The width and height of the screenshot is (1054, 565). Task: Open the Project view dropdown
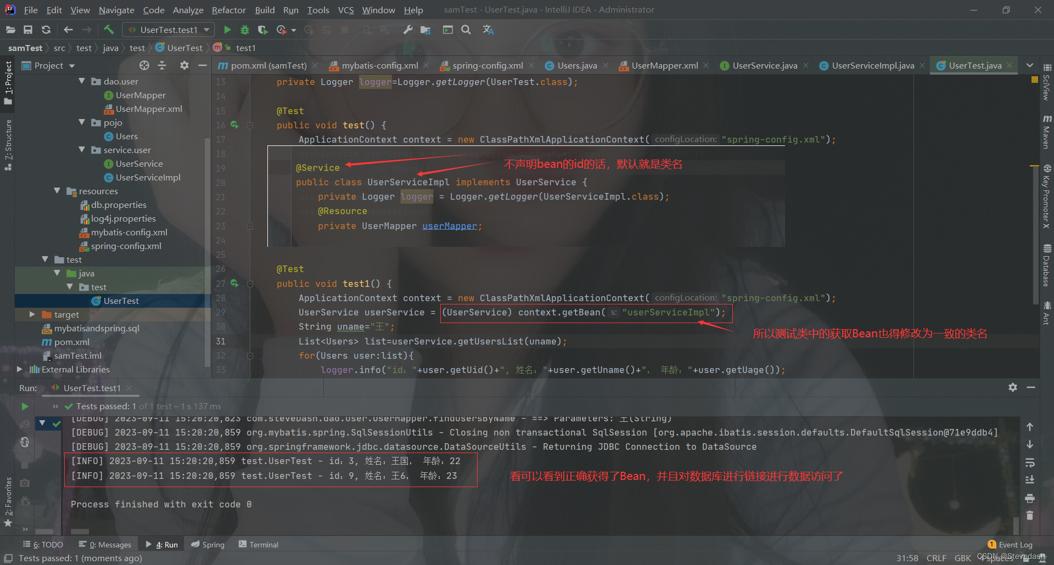click(48, 65)
